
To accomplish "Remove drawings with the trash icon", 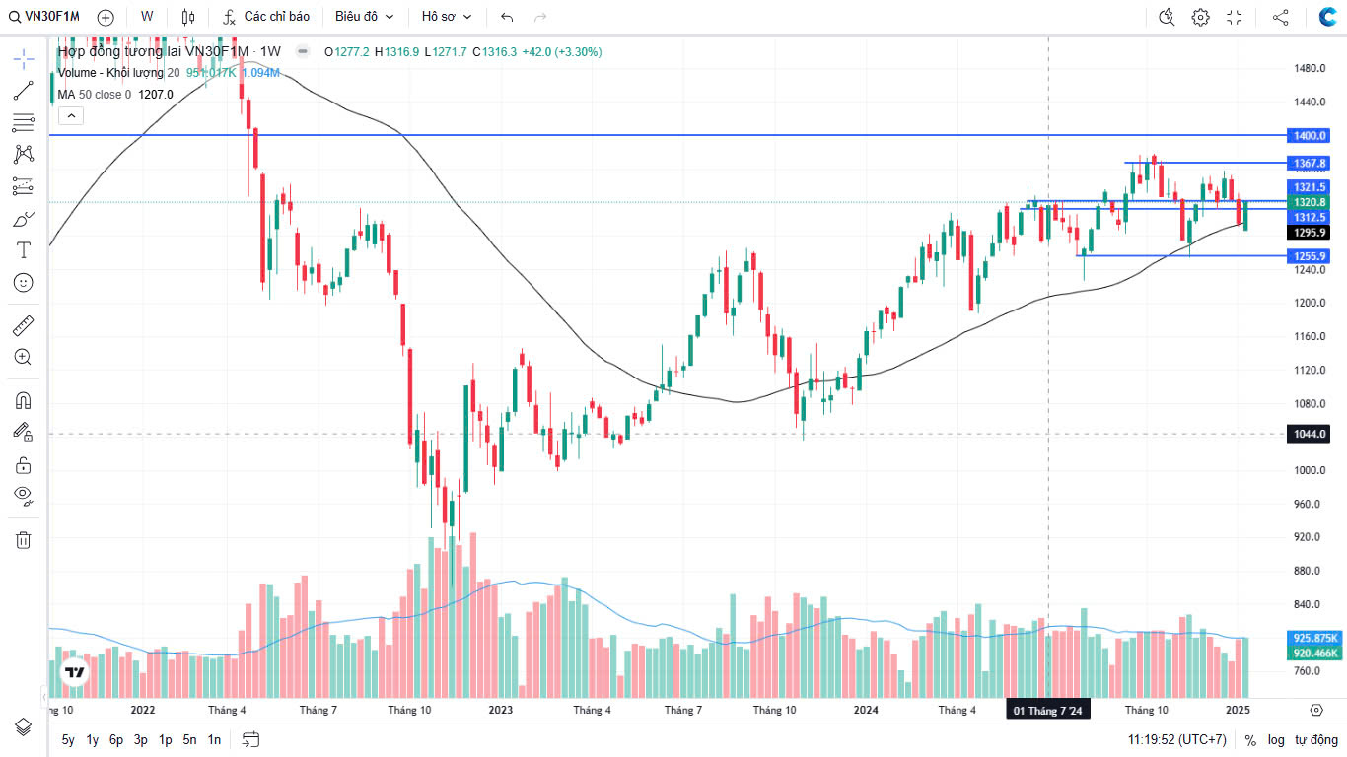I will [24, 539].
